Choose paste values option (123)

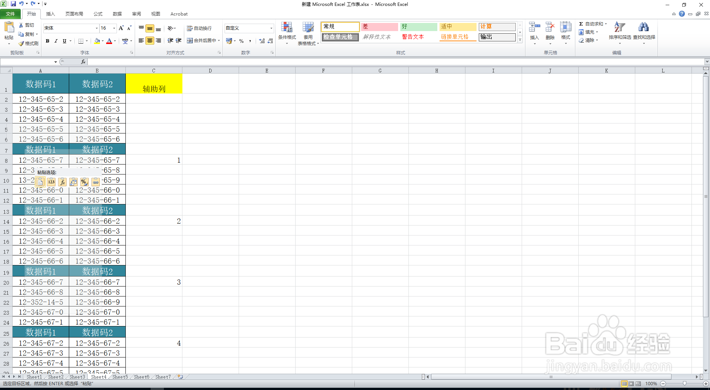pyautogui.click(x=51, y=182)
